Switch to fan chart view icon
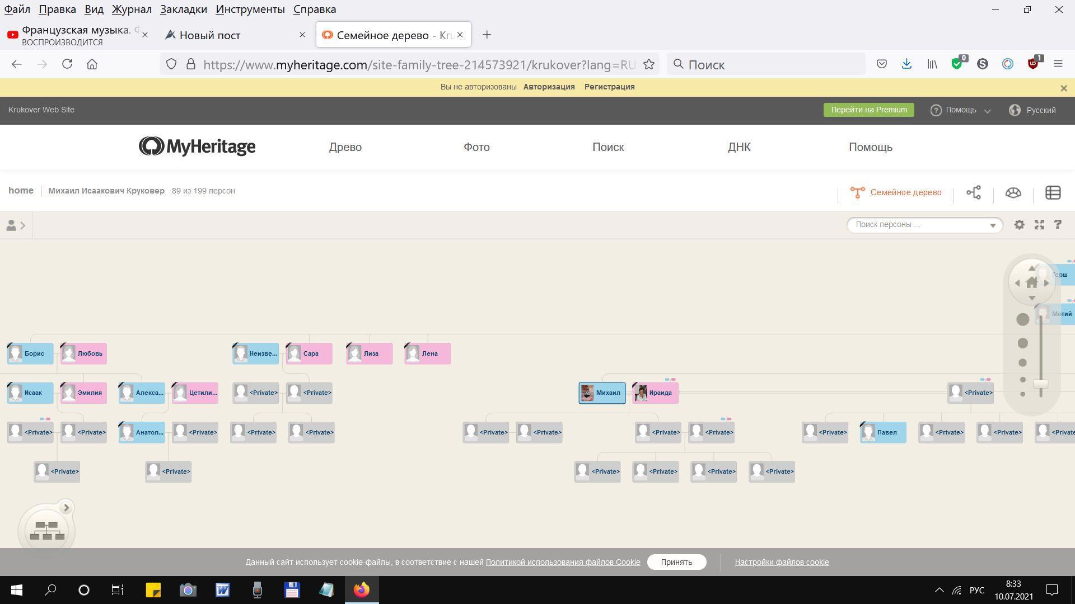Viewport: 1075px width, 604px height. [1013, 193]
